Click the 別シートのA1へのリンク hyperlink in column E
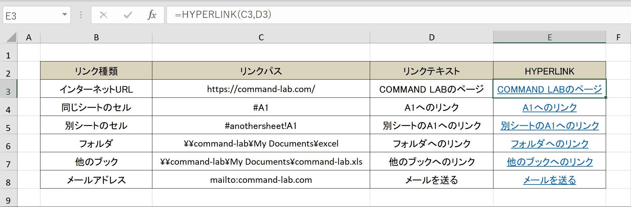This screenshot has width=631, height=207. click(x=549, y=126)
